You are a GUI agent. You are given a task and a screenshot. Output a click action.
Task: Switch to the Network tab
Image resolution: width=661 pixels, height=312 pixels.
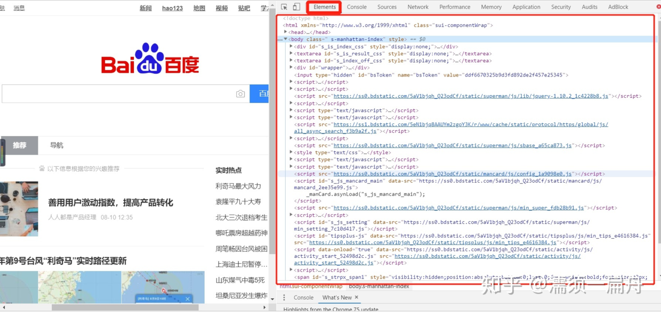418,7
